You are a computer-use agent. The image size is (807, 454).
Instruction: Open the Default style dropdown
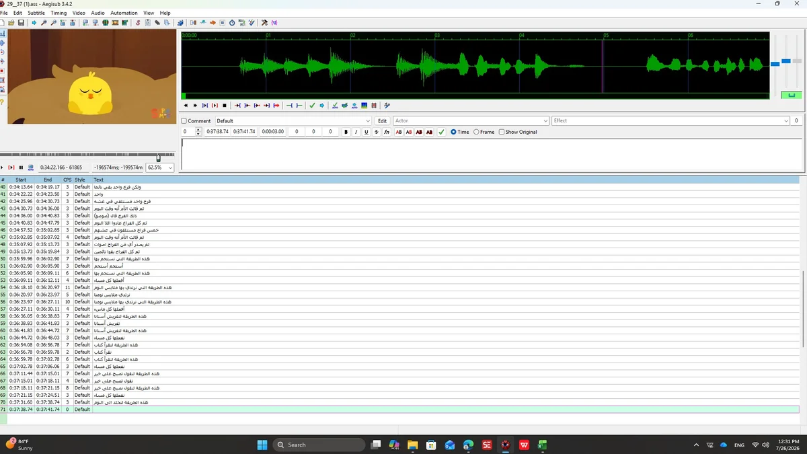(x=293, y=121)
